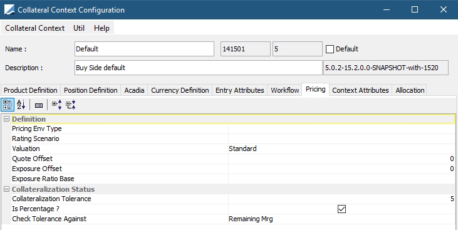Switch to the Currency Definition tab
Image resolution: width=458 pixels, height=230 pixels.
click(x=180, y=90)
